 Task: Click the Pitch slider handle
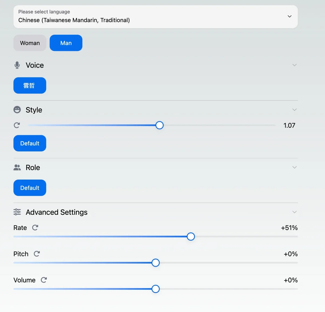point(155,263)
